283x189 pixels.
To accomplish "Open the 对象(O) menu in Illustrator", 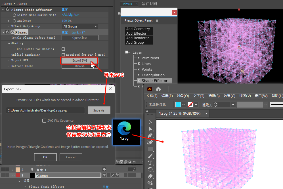I will [183, 96].
